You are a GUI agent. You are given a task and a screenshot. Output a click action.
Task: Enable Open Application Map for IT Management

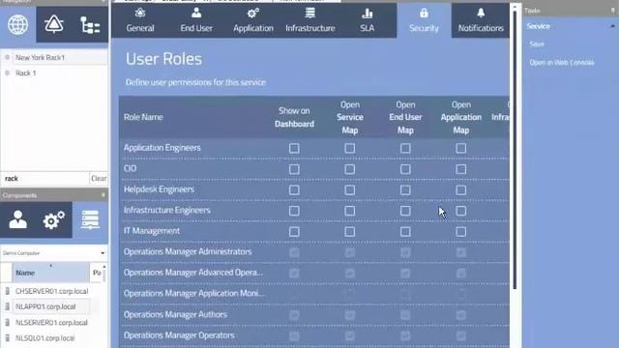(461, 232)
